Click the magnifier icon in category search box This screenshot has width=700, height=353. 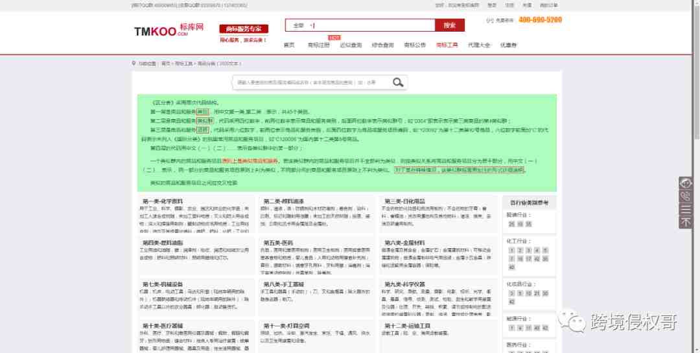(398, 82)
